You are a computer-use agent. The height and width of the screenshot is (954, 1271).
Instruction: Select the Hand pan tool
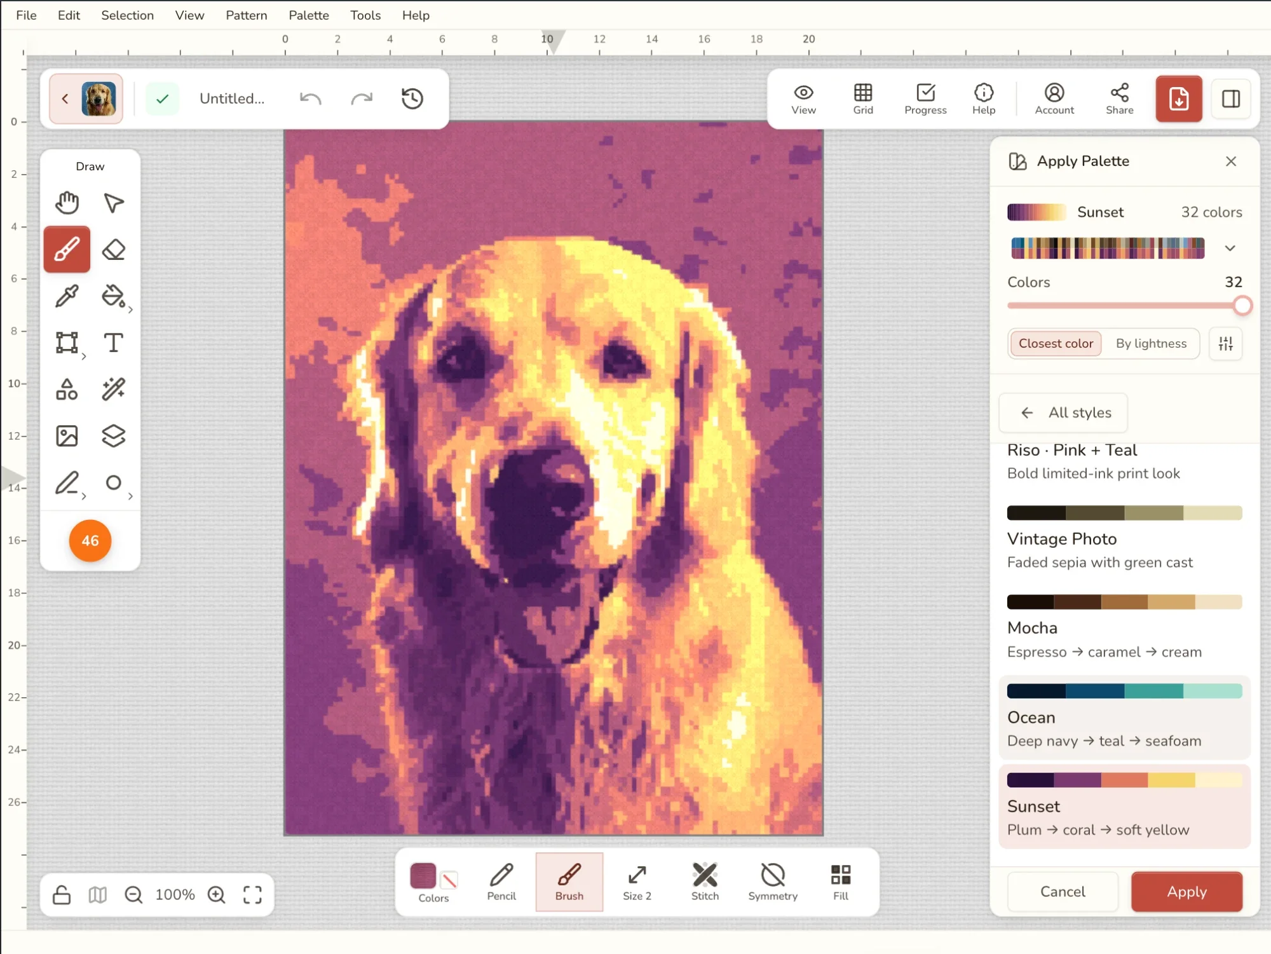pos(67,203)
